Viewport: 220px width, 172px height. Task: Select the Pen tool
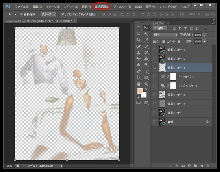[x=139, y=71]
